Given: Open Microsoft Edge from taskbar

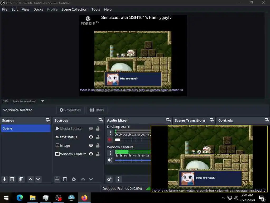Looking at the screenshot, I should tap(20, 198).
